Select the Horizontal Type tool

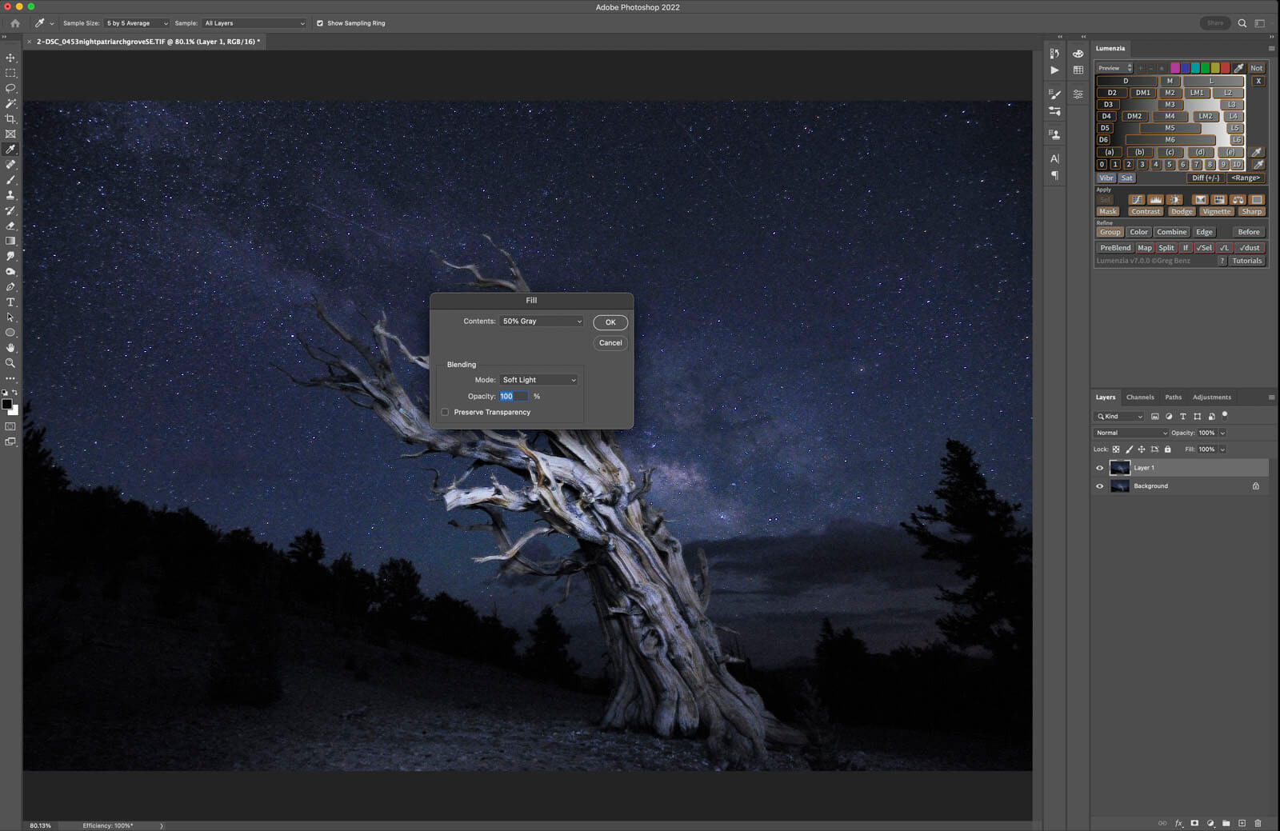click(x=10, y=302)
